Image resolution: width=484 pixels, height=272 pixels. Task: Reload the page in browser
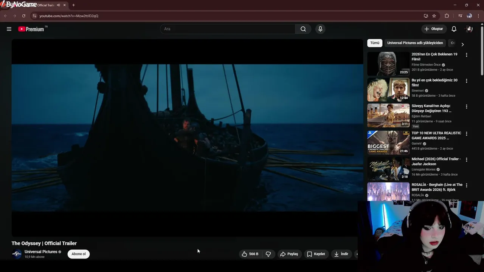pos(23,16)
